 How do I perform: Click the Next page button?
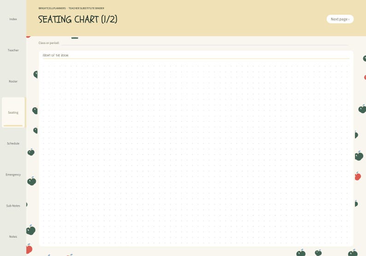tap(340, 19)
